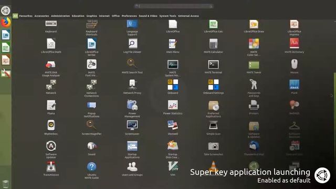Image resolution: width=336 pixels, height=189 pixels.
Task: Select the All category tab
Action: pyautogui.click(x=15, y=16)
